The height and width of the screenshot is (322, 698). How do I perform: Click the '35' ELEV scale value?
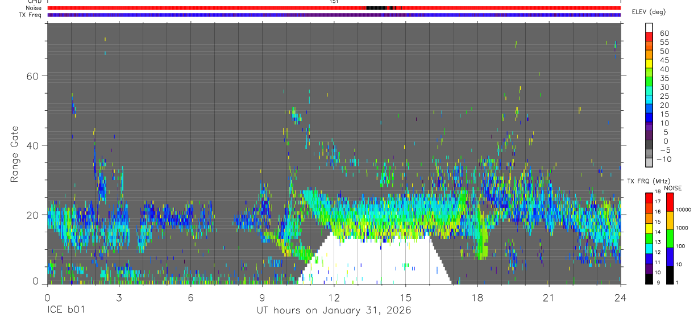[663, 78]
